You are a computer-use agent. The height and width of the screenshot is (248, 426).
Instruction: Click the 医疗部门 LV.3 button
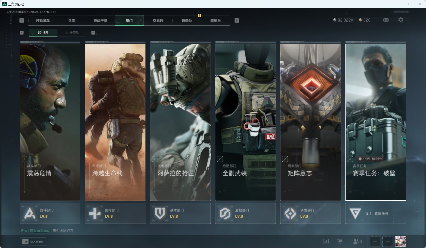(115, 213)
